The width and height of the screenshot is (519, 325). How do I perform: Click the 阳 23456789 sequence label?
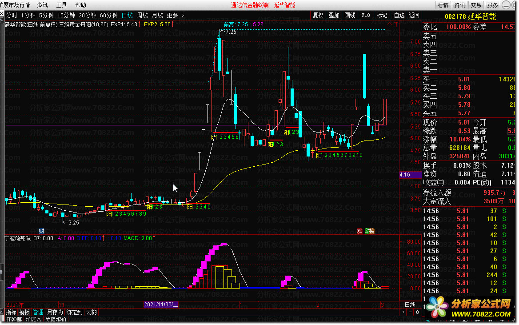[x=126, y=214]
